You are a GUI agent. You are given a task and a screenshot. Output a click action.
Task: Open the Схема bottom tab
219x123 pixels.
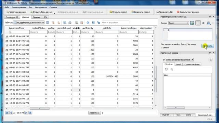click(189, 115)
